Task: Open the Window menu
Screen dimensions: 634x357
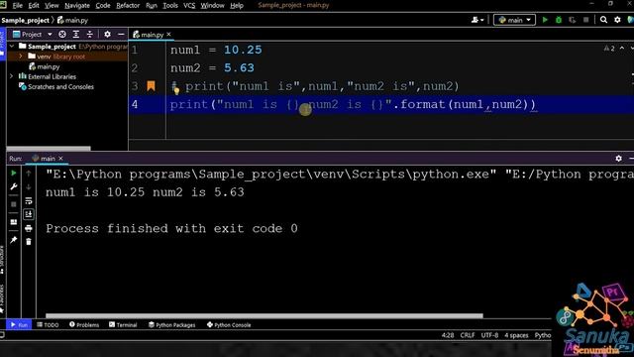Action: coord(212,5)
